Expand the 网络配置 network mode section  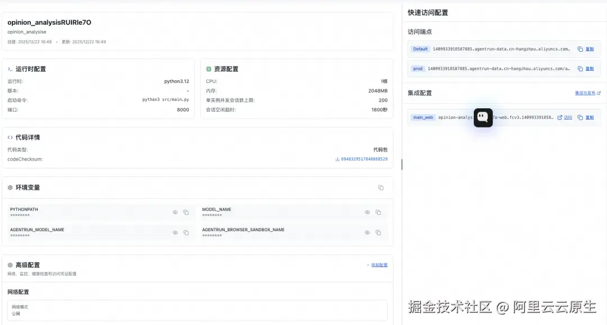click(x=196, y=310)
